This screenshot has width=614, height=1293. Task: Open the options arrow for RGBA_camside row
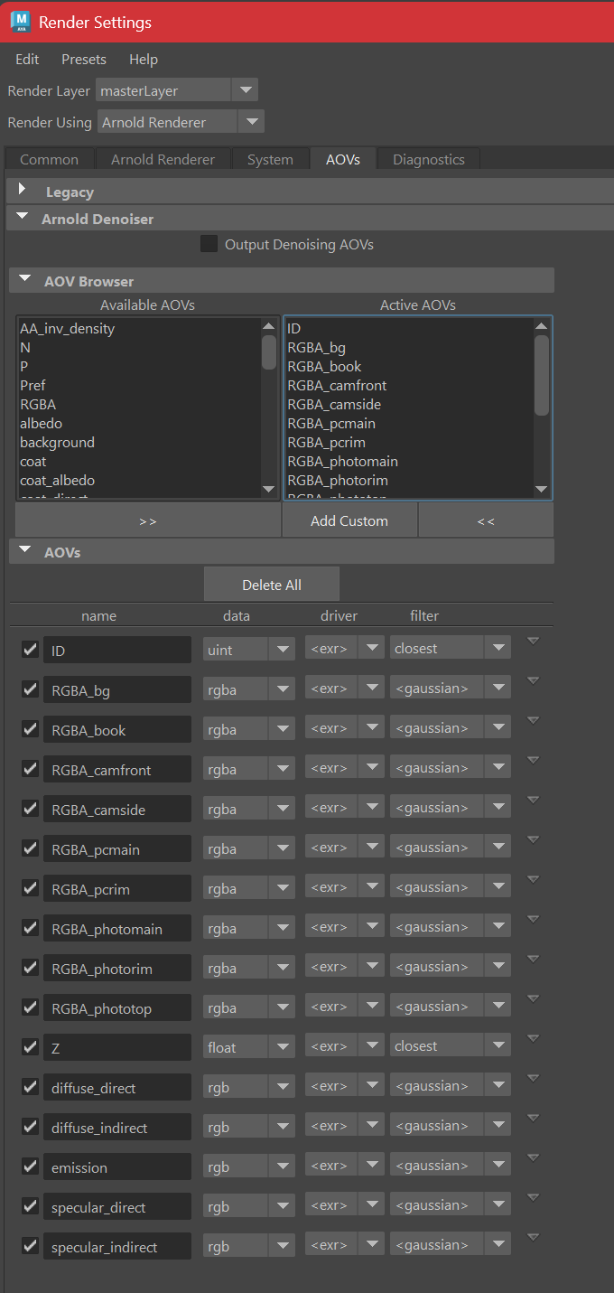[533, 800]
